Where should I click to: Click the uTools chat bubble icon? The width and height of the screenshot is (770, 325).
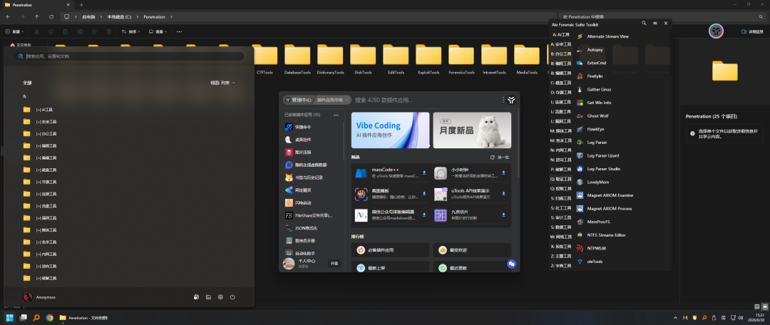click(511, 264)
